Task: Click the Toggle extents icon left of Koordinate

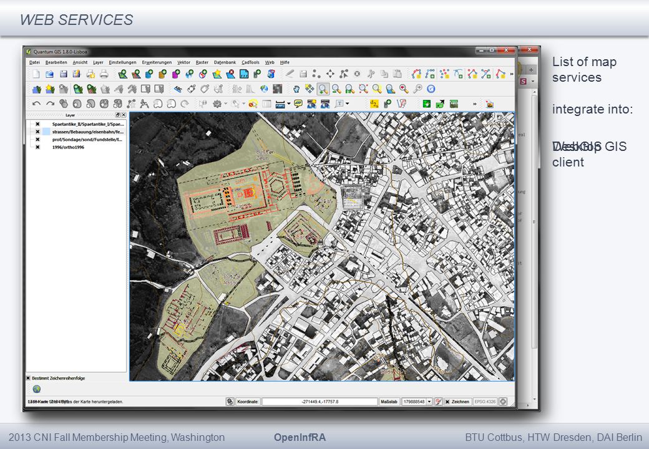Action: (230, 402)
